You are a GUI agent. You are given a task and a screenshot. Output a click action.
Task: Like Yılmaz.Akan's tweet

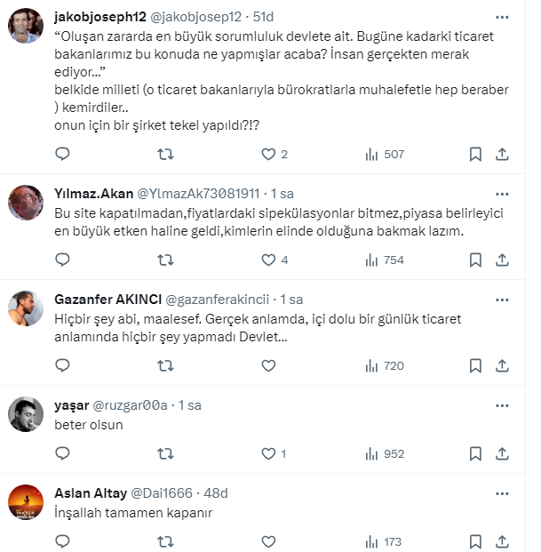[268, 260]
